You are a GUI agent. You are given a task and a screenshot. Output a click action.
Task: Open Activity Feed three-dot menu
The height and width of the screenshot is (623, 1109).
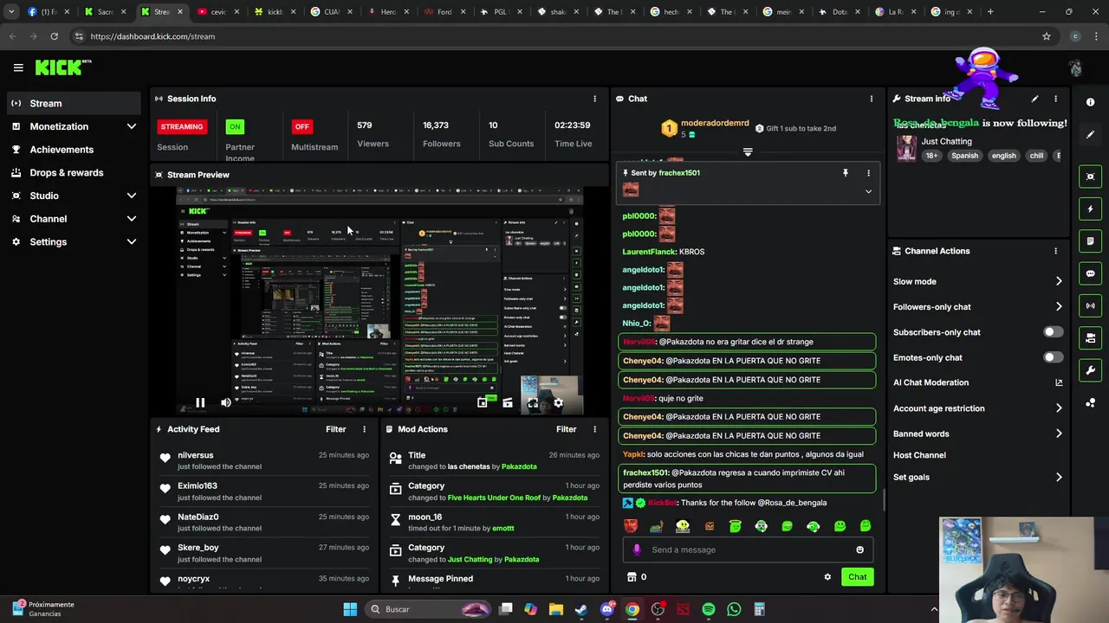(364, 429)
